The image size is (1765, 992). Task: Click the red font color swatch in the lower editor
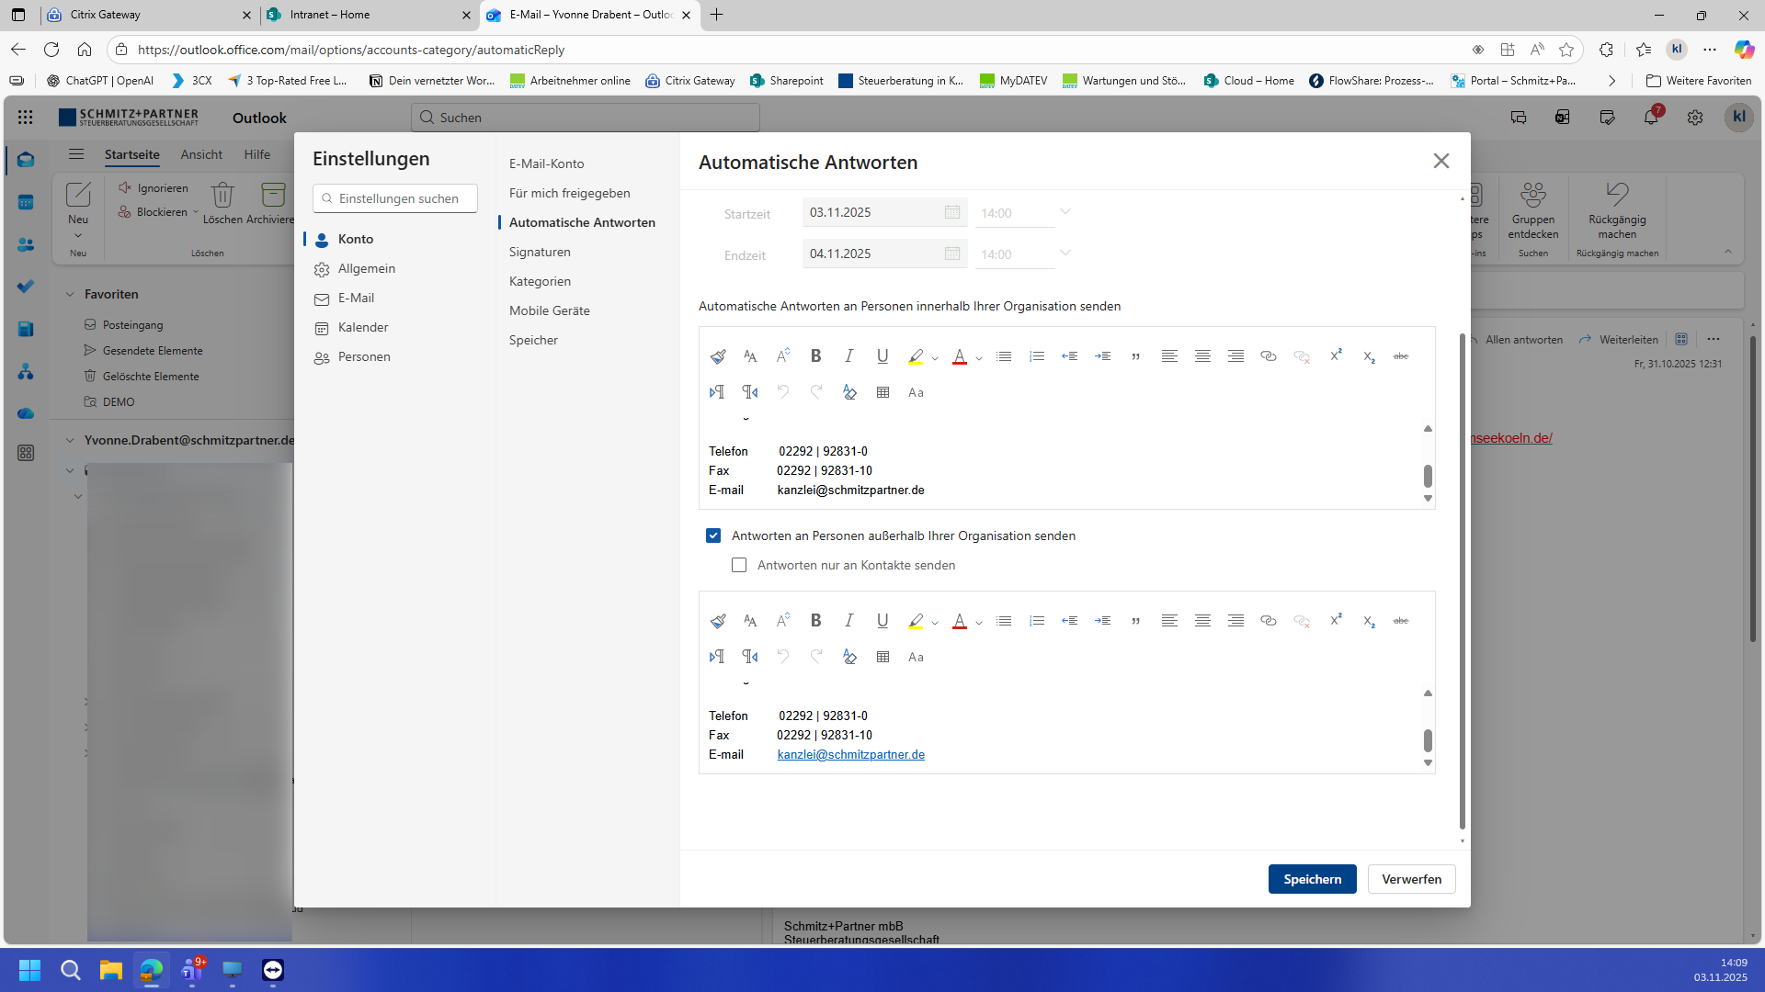959,621
